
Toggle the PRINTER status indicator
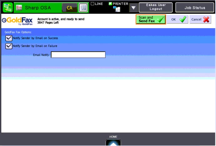point(110,4)
